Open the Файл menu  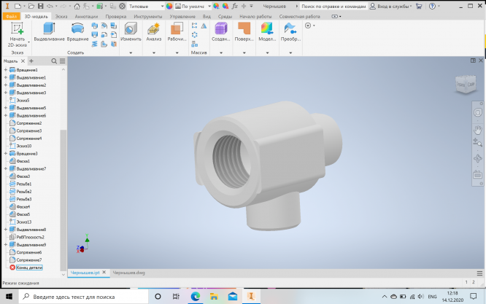[11, 15]
